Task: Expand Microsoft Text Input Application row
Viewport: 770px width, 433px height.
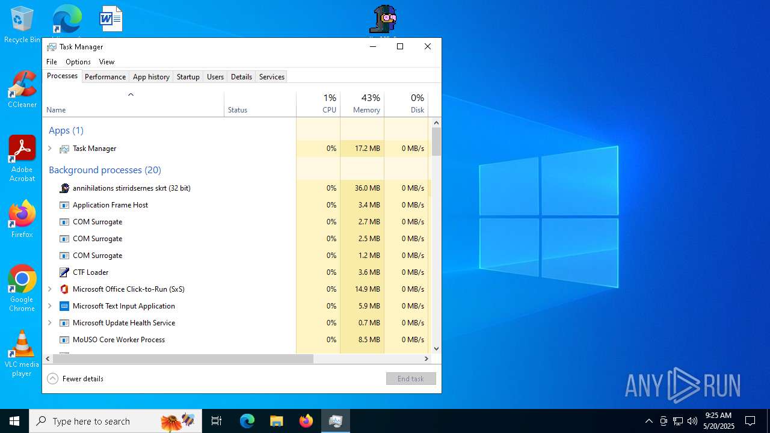Action: (x=50, y=306)
